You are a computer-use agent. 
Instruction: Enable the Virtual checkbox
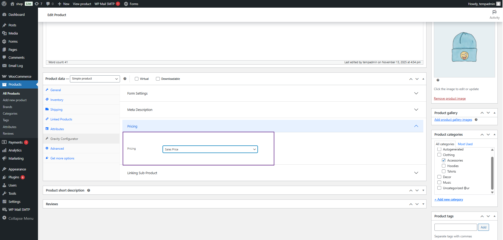[137, 79]
